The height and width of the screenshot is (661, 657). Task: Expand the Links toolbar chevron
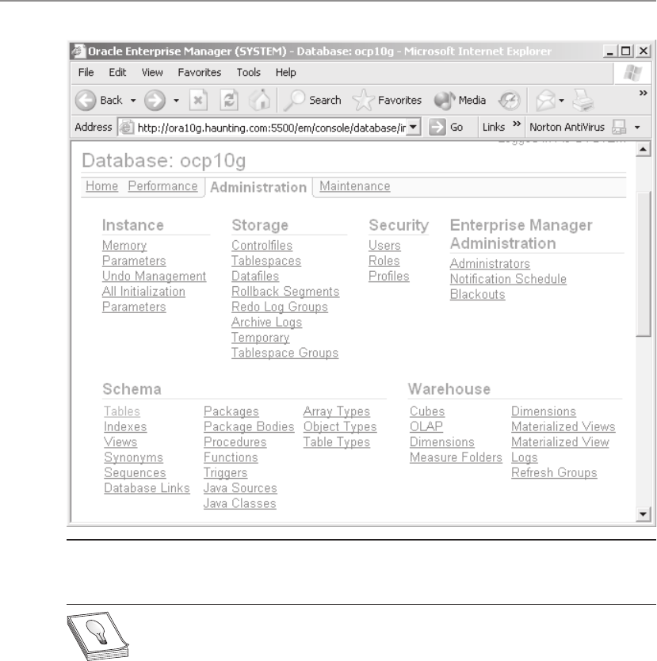tap(517, 124)
